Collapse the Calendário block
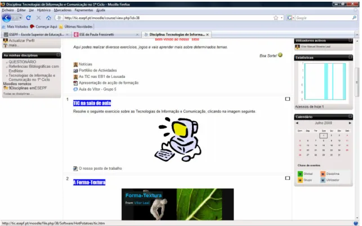 click(x=350, y=116)
